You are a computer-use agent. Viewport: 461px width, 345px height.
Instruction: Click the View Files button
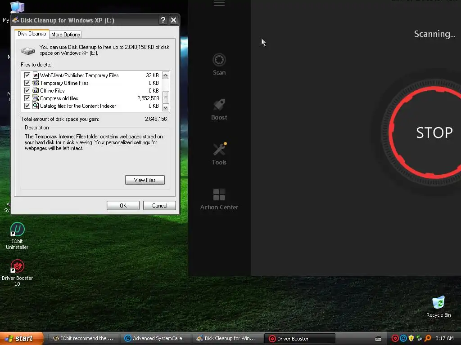[x=145, y=180]
